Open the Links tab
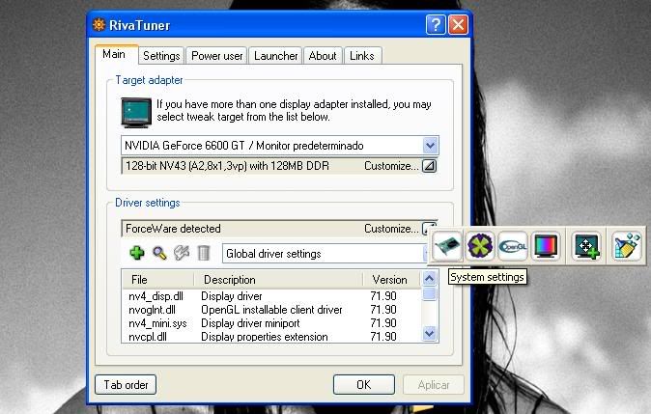 coord(362,56)
